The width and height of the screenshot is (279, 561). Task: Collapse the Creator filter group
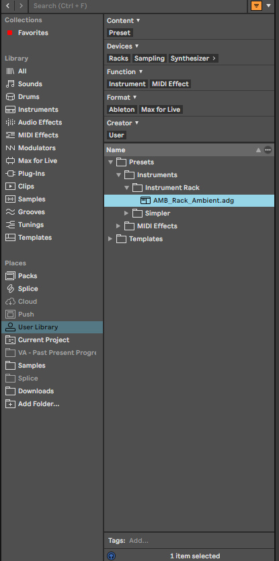pos(136,123)
